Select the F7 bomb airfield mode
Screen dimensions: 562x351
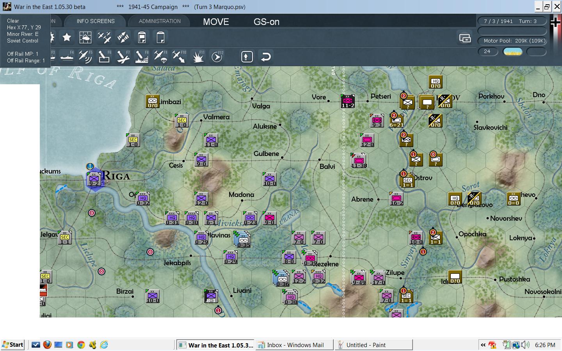(x=123, y=57)
